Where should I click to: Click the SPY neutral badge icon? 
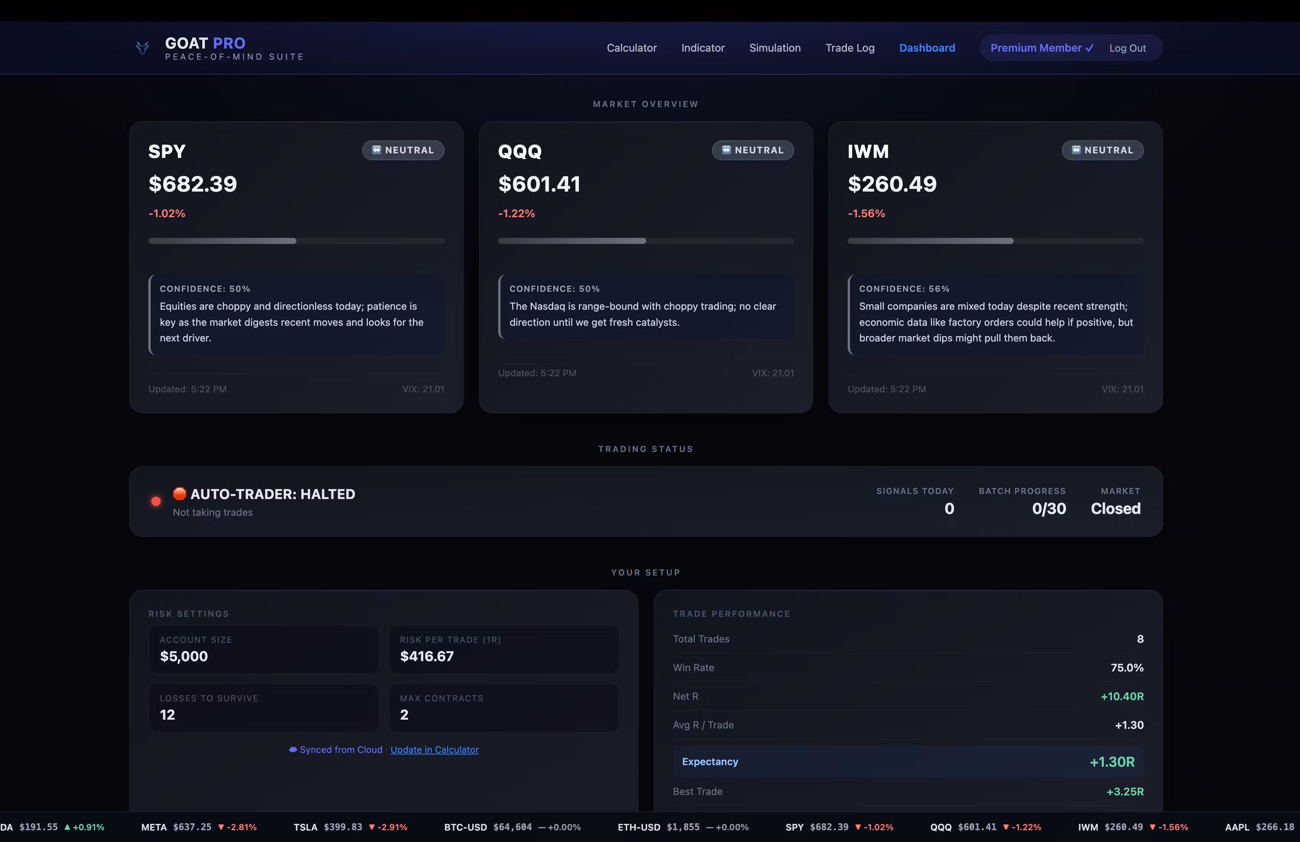click(x=376, y=150)
